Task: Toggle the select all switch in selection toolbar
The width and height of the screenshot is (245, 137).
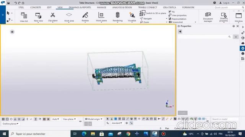Action: 108,119
